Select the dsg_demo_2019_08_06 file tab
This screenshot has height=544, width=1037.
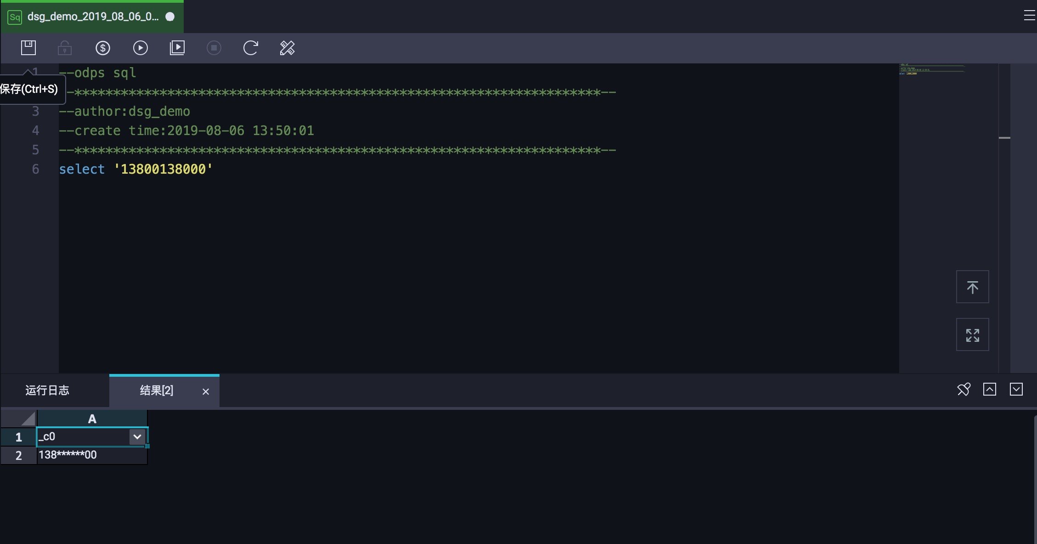(x=92, y=17)
